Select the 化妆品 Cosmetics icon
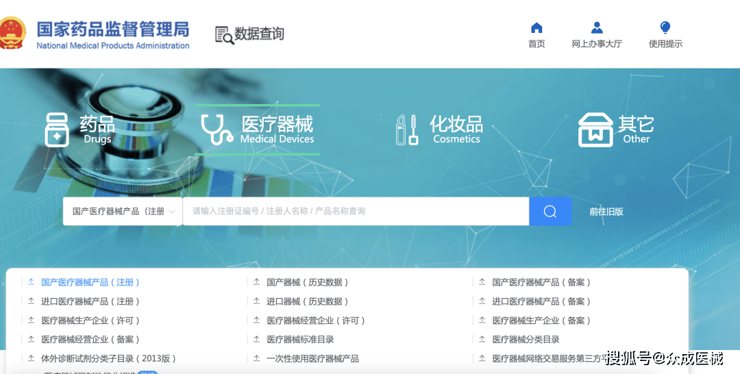The image size is (740, 374). (x=407, y=129)
